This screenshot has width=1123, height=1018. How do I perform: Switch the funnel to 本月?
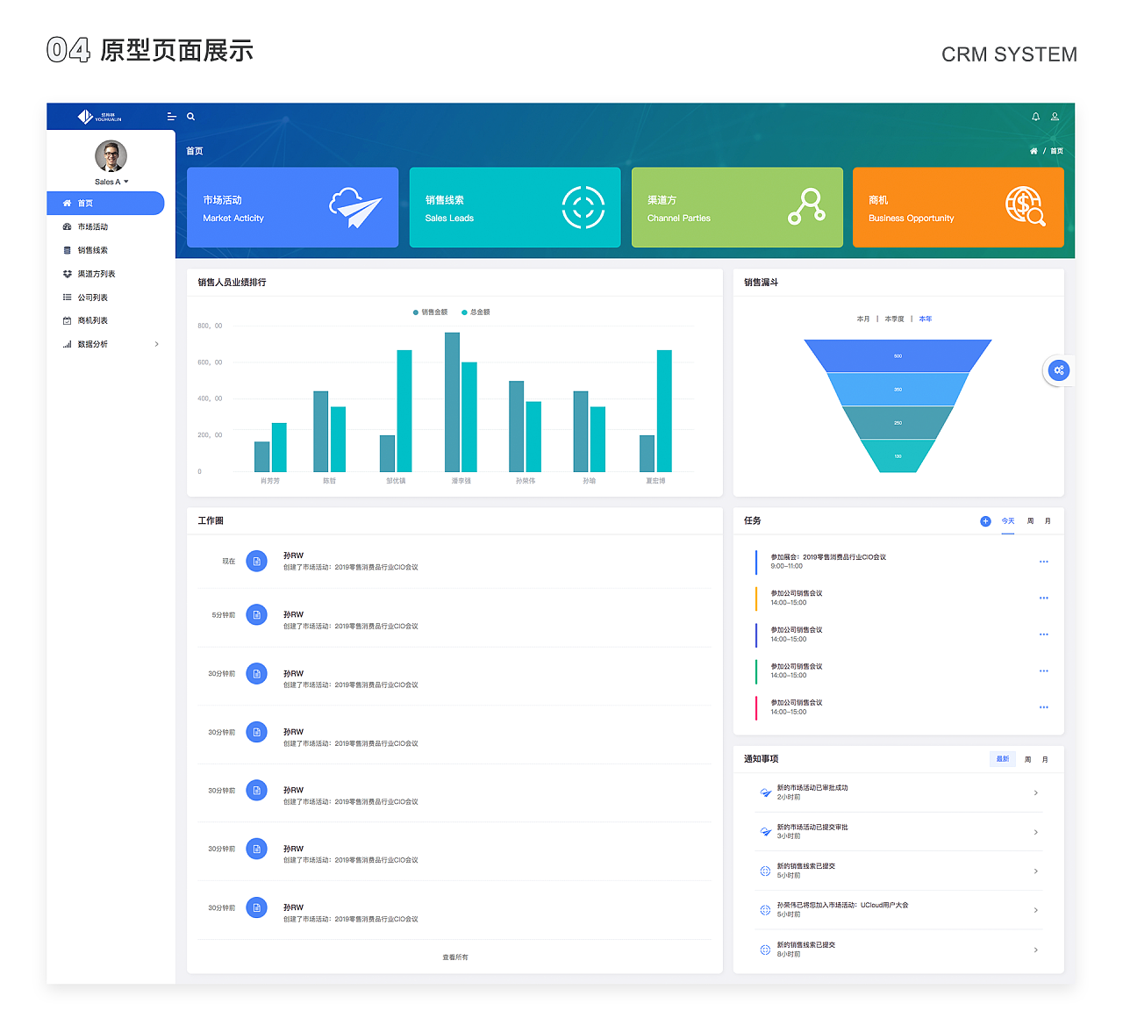click(863, 319)
